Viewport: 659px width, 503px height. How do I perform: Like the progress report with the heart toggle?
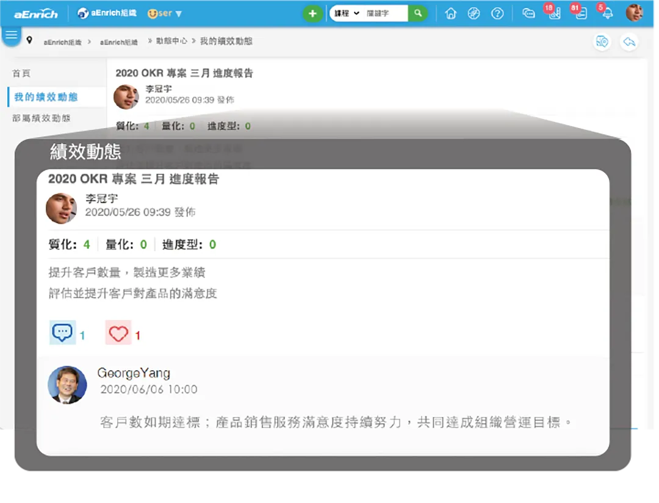coord(118,333)
